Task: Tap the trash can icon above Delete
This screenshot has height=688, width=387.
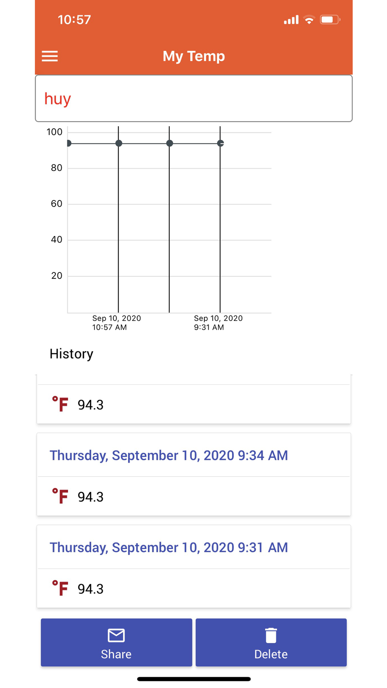Action: click(271, 635)
